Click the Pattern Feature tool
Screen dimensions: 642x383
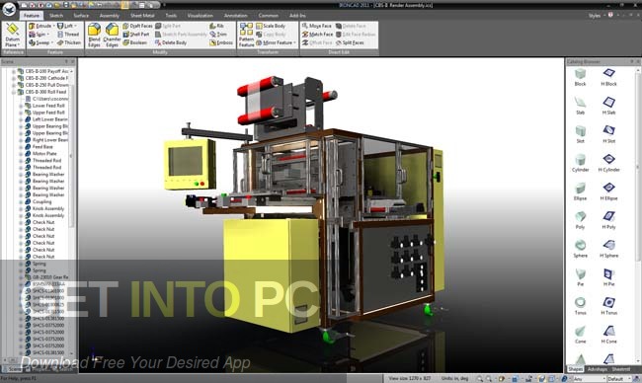[x=247, y=36]
